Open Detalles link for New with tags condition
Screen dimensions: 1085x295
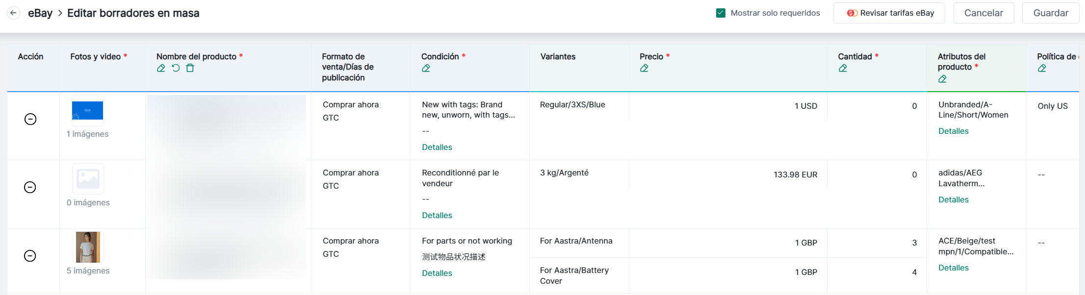click(x=437, y=147)
